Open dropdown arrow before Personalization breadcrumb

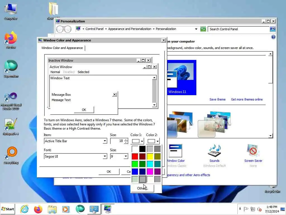(x=154, y=29)
